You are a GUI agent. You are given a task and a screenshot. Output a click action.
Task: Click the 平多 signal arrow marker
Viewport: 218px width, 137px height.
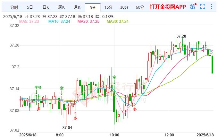click(x=38, y=90)
